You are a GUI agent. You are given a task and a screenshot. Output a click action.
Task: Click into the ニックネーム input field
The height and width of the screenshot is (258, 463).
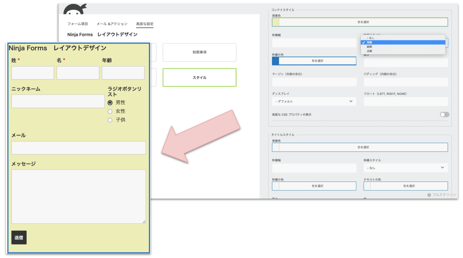58,102
